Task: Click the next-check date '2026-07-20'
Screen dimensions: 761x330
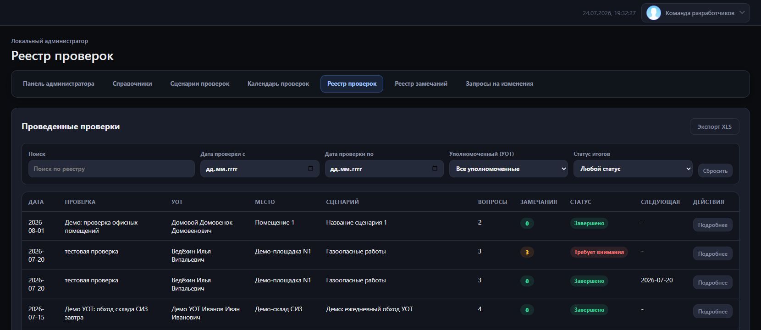Action: point(656,280)
